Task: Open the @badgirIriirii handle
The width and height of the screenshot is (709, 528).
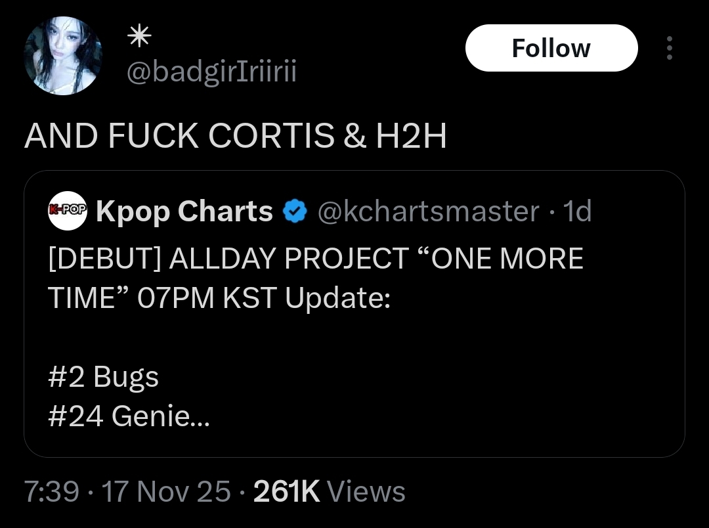Action: click(211, 71)
